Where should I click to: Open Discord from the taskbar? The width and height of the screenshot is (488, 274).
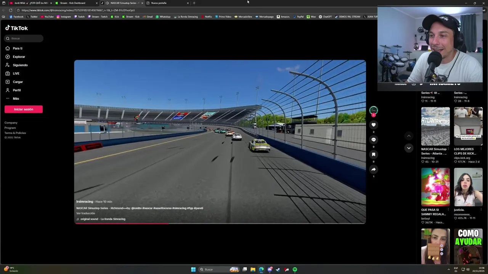pos(270,269)
